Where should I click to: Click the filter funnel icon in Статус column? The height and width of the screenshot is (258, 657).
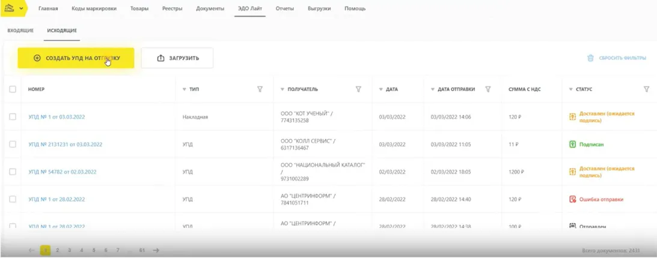click(646, 89)
